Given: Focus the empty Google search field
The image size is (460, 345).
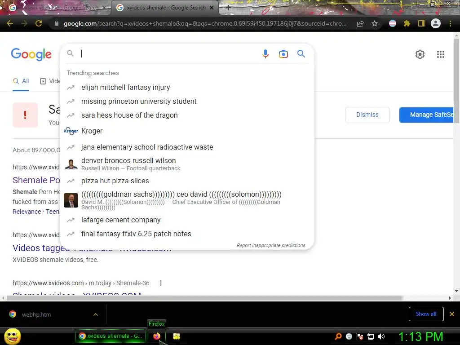Looking at the screenshot, I should pyautogui.click(x=169, y=54).
